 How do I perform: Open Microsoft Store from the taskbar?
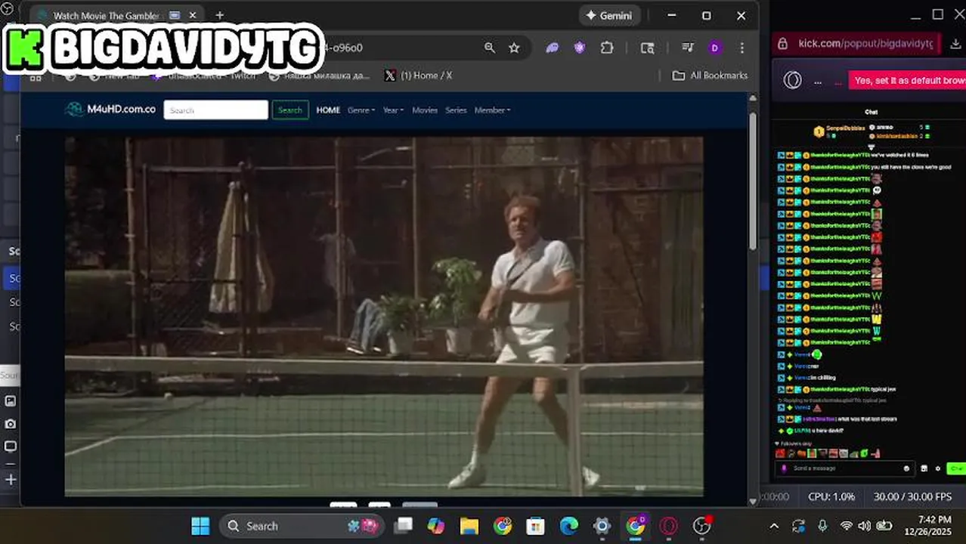click(536, 526)
